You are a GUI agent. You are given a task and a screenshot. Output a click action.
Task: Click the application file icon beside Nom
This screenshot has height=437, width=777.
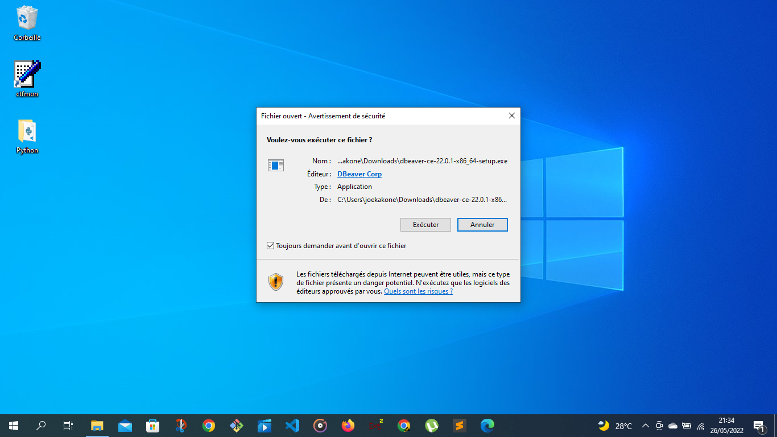click(276, 166)
